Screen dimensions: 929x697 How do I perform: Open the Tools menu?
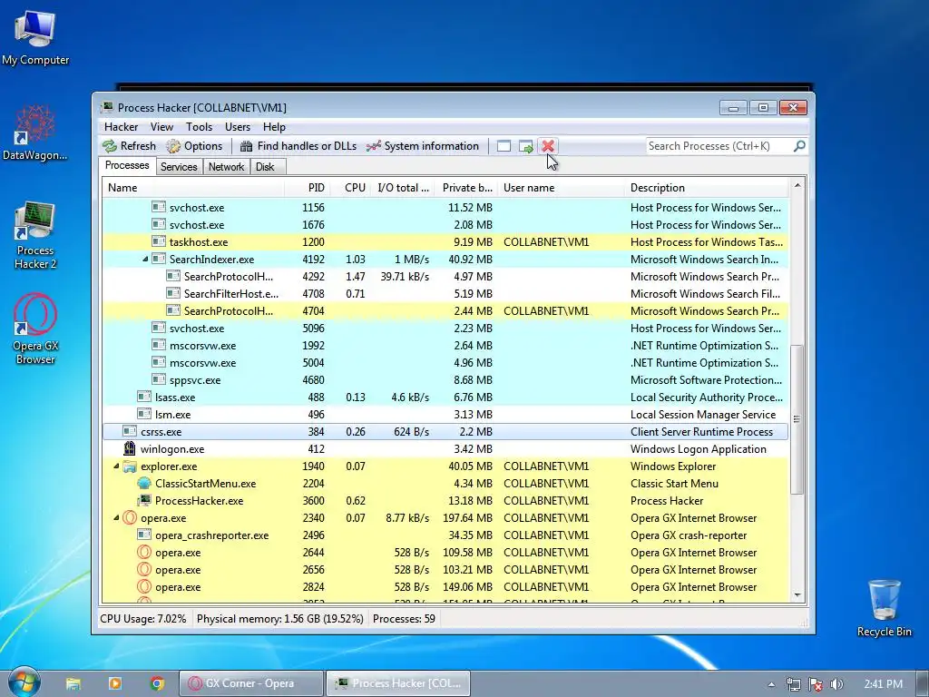(199, 127)
